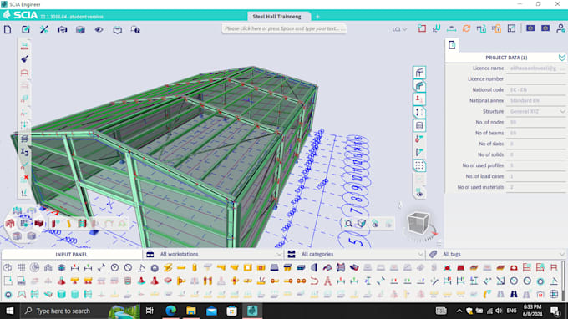Open File Explorer from the taskbar
The height and width of the screenshot is (319, 568).
pyautogui.click(x=191, y=311)
